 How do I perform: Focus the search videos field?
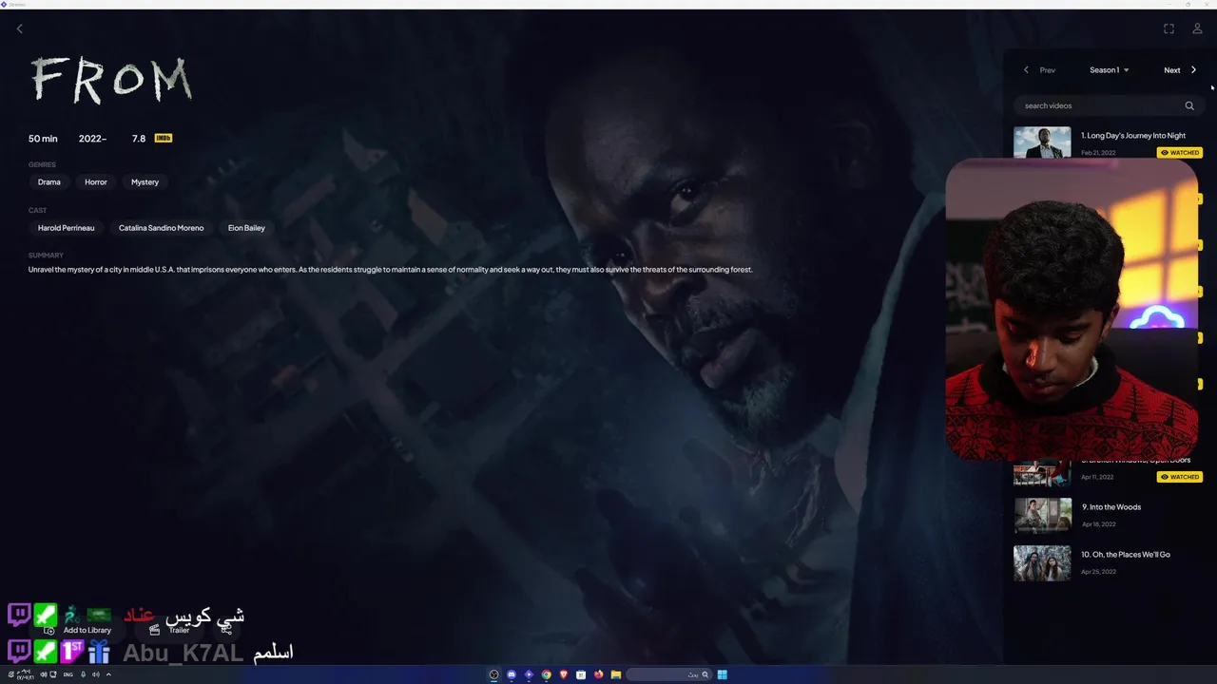(x=1108, y=105)
